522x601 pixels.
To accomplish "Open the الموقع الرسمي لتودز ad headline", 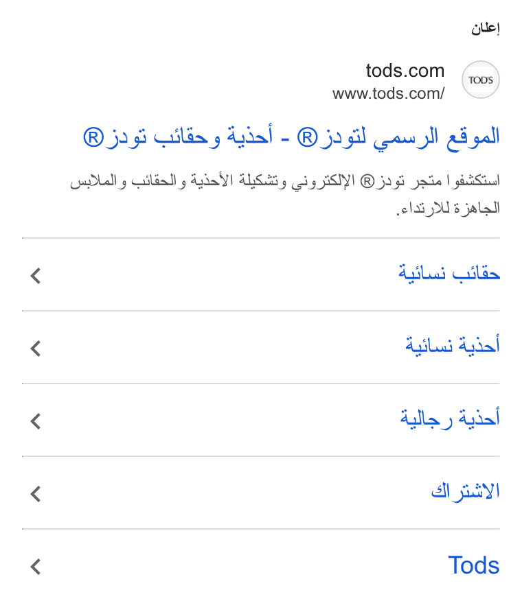I will (291, 137).
